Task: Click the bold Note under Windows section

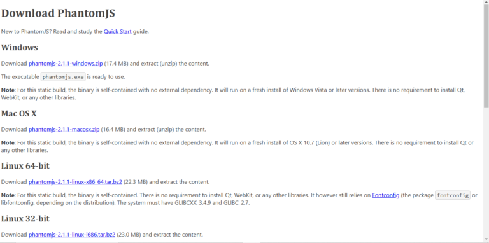Action: (8, 90)
